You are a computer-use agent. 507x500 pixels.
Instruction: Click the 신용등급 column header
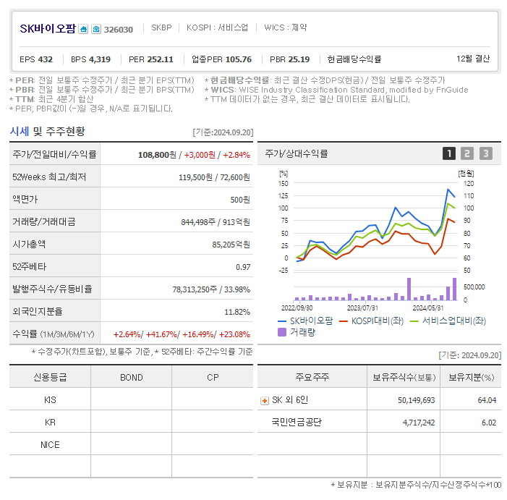[50, 378]
